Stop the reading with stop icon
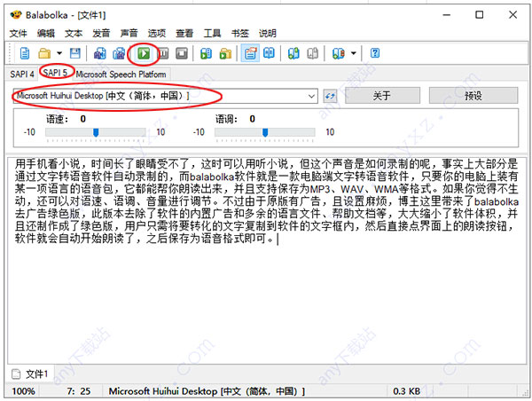Screen dimensions: 532x401 182,53
